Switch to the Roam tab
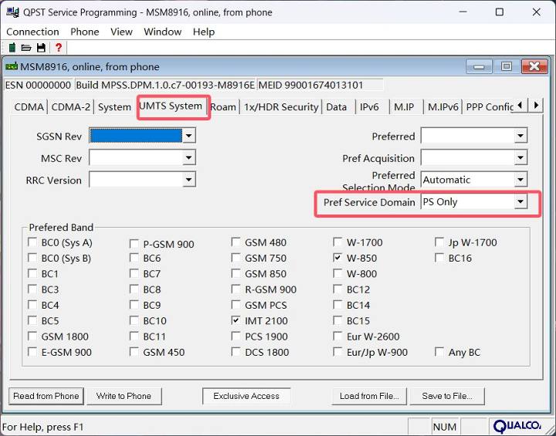 [x=223, y=107]
